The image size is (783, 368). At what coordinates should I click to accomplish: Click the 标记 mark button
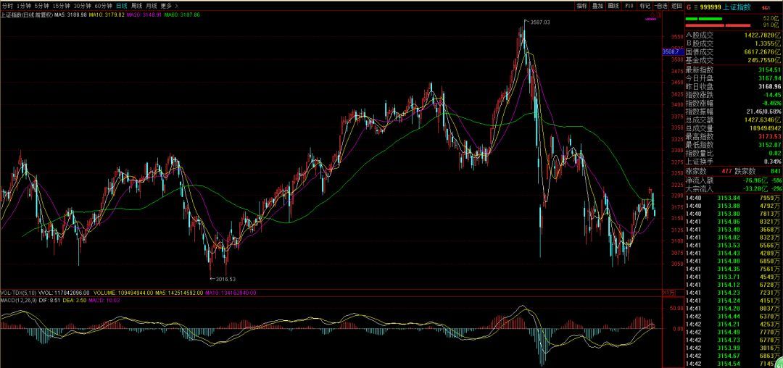coord(645,6)
